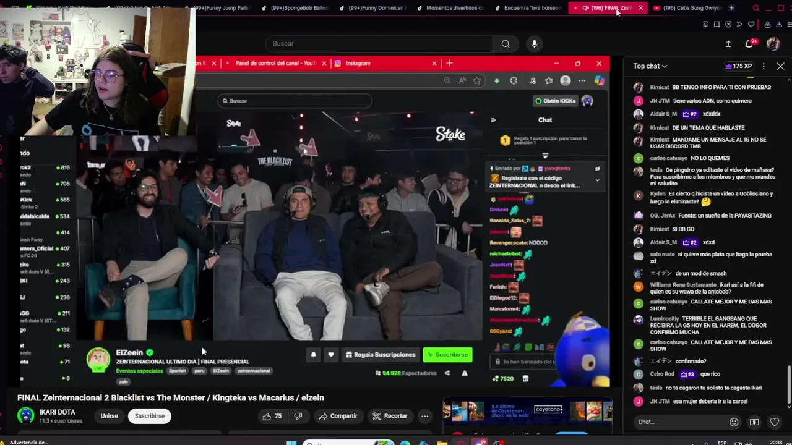792x445 pixels.
Task: Click the browser heart bookmarks icon
Action: point(751,24)
